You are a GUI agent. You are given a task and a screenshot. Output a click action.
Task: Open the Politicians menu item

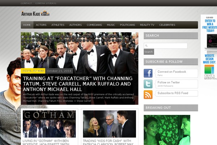(x=127, y=25)
